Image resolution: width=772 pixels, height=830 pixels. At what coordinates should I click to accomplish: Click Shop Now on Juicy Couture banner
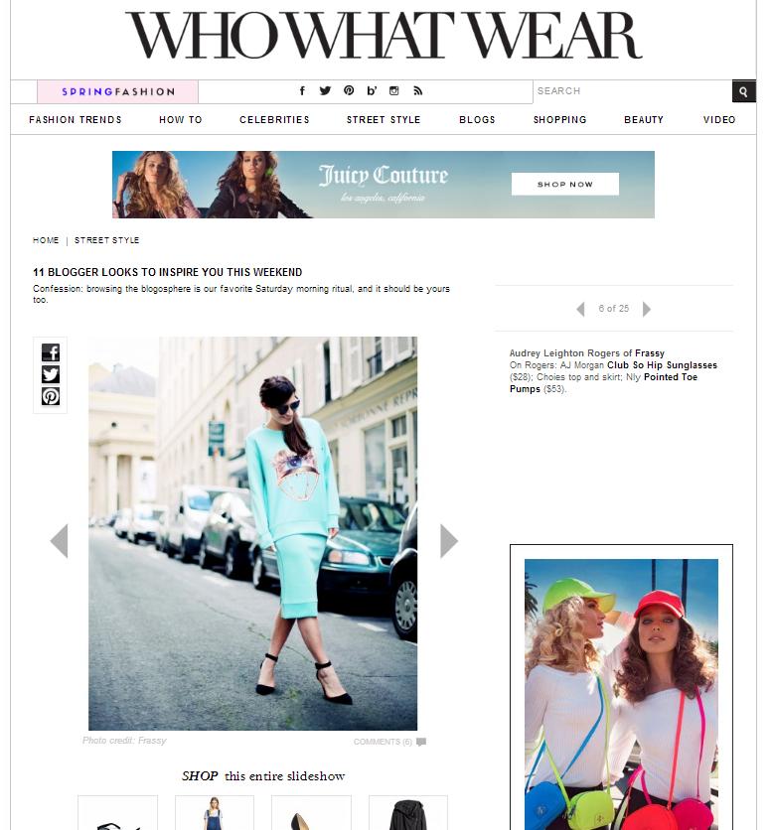(564, 185)
